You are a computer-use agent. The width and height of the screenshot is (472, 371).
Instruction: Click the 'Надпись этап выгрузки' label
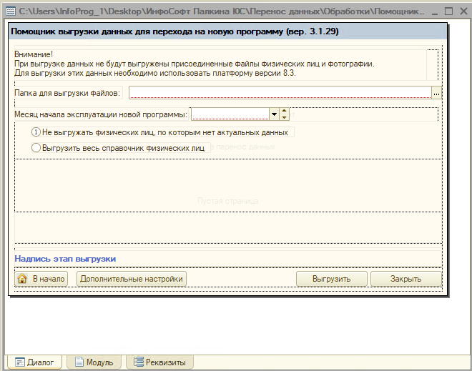[x=65, y=259]
